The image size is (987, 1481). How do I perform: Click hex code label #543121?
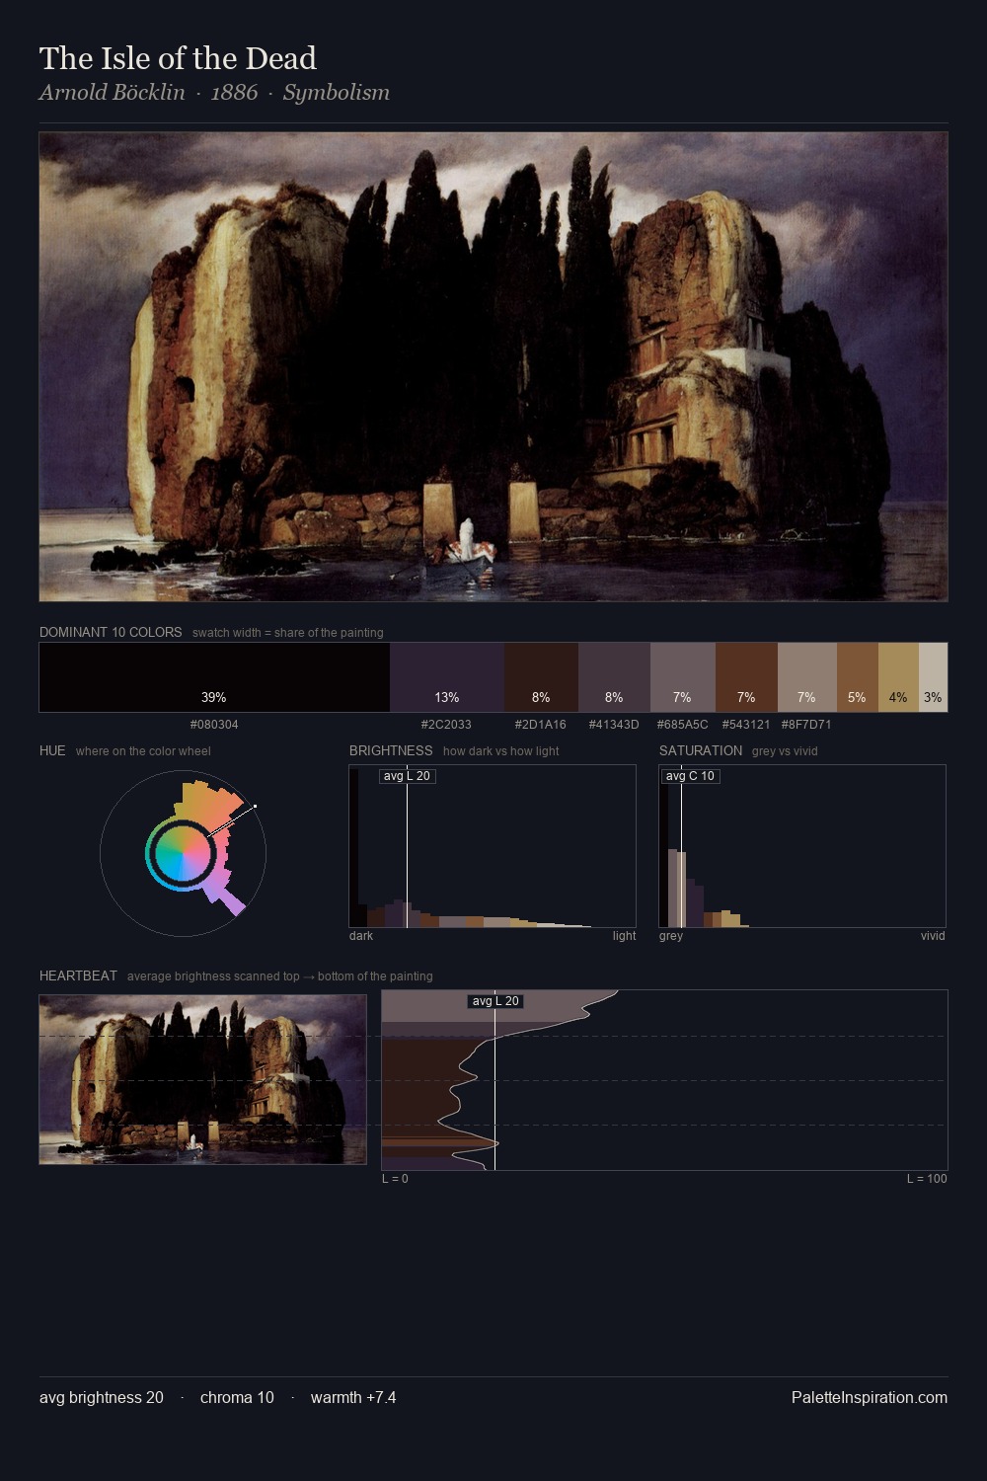pos(746,725)
